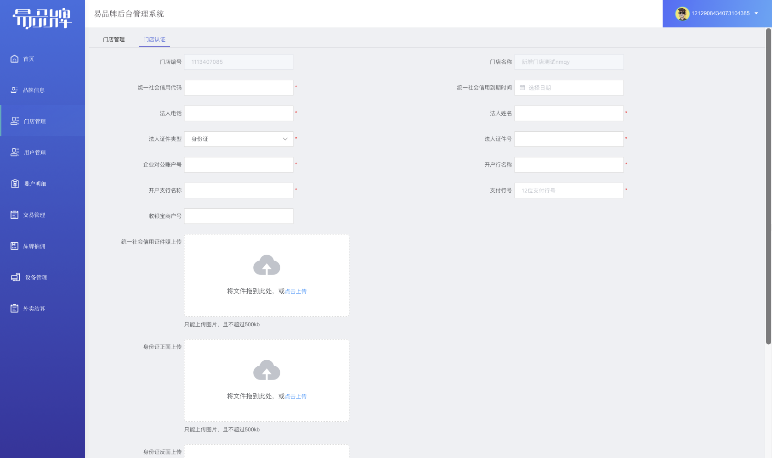Click the 易品牌后台管理系统 title text
The width and height of the screenshot is (772, 458).
click(129, 14)
